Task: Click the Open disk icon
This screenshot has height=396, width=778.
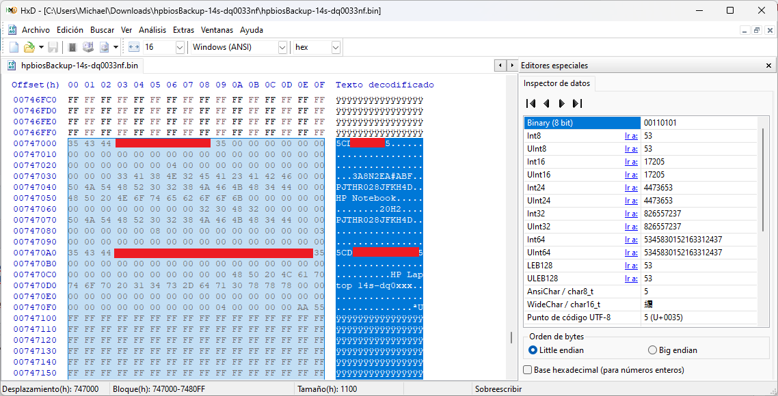Action: coord(88,47)
